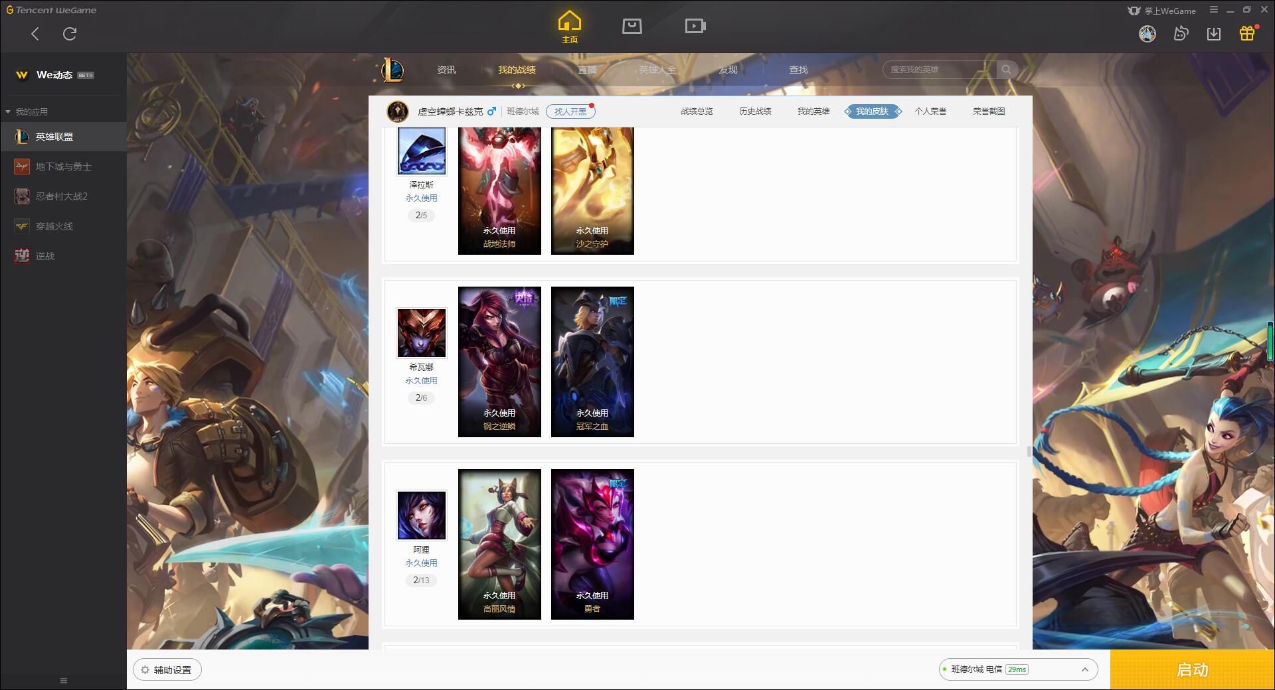1275x690 pixels.
Task: Switch to 历史战绩 sub-tab
Action: 755,111
